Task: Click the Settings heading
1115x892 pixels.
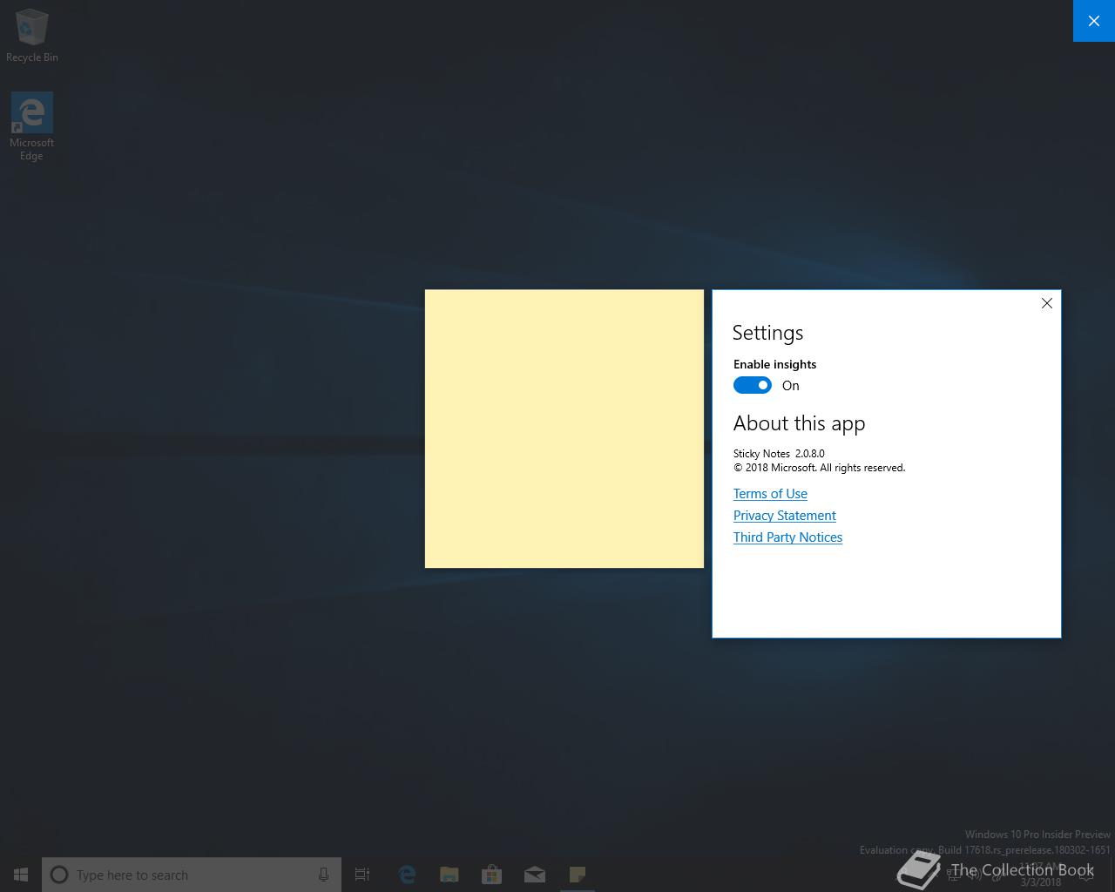Action: (x=767, y=333)
